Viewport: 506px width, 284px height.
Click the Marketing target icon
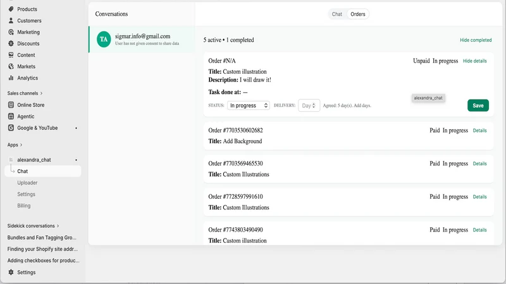tap(11, 32)
